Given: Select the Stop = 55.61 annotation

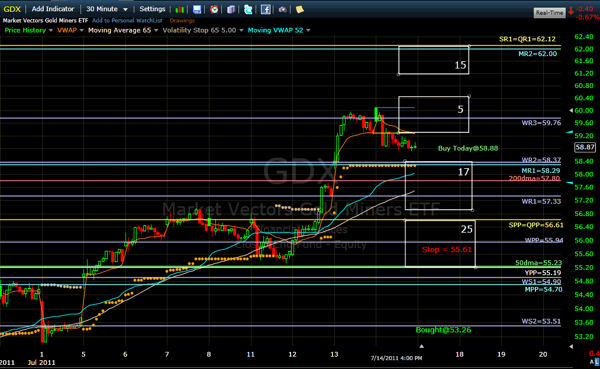Looking at the screenshot, I should pyautogui.click(x=447, y=249).
